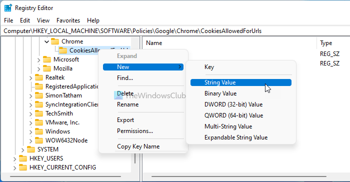Create a new Multi-String Value
The width and height of the screenshot is (350, 182).
[x=241, y=126]
